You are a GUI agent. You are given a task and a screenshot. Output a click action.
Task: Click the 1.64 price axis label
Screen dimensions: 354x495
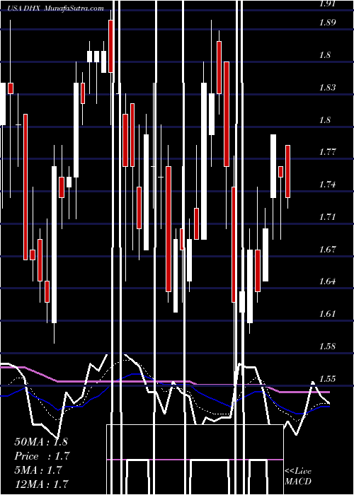tap(327, 281)
